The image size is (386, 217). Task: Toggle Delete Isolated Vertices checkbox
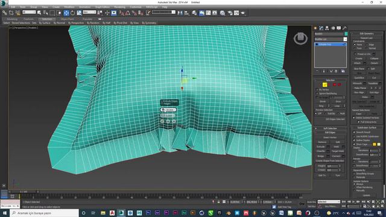(x=354, y=118)
